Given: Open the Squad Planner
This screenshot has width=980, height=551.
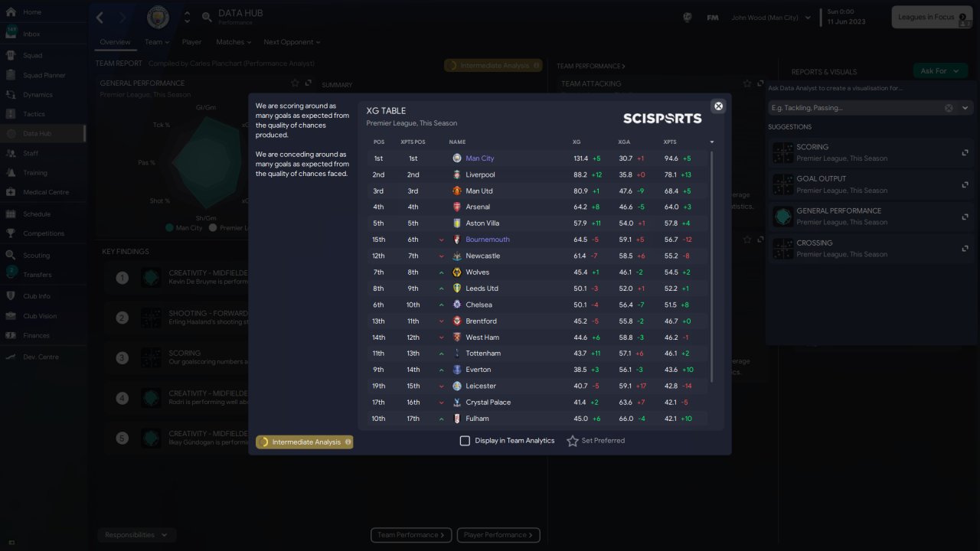Looking at the screenshot, I should coord(44,75).
